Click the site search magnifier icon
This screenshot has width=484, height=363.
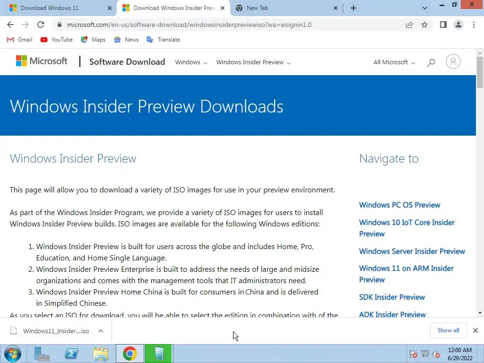pos(431,63)
